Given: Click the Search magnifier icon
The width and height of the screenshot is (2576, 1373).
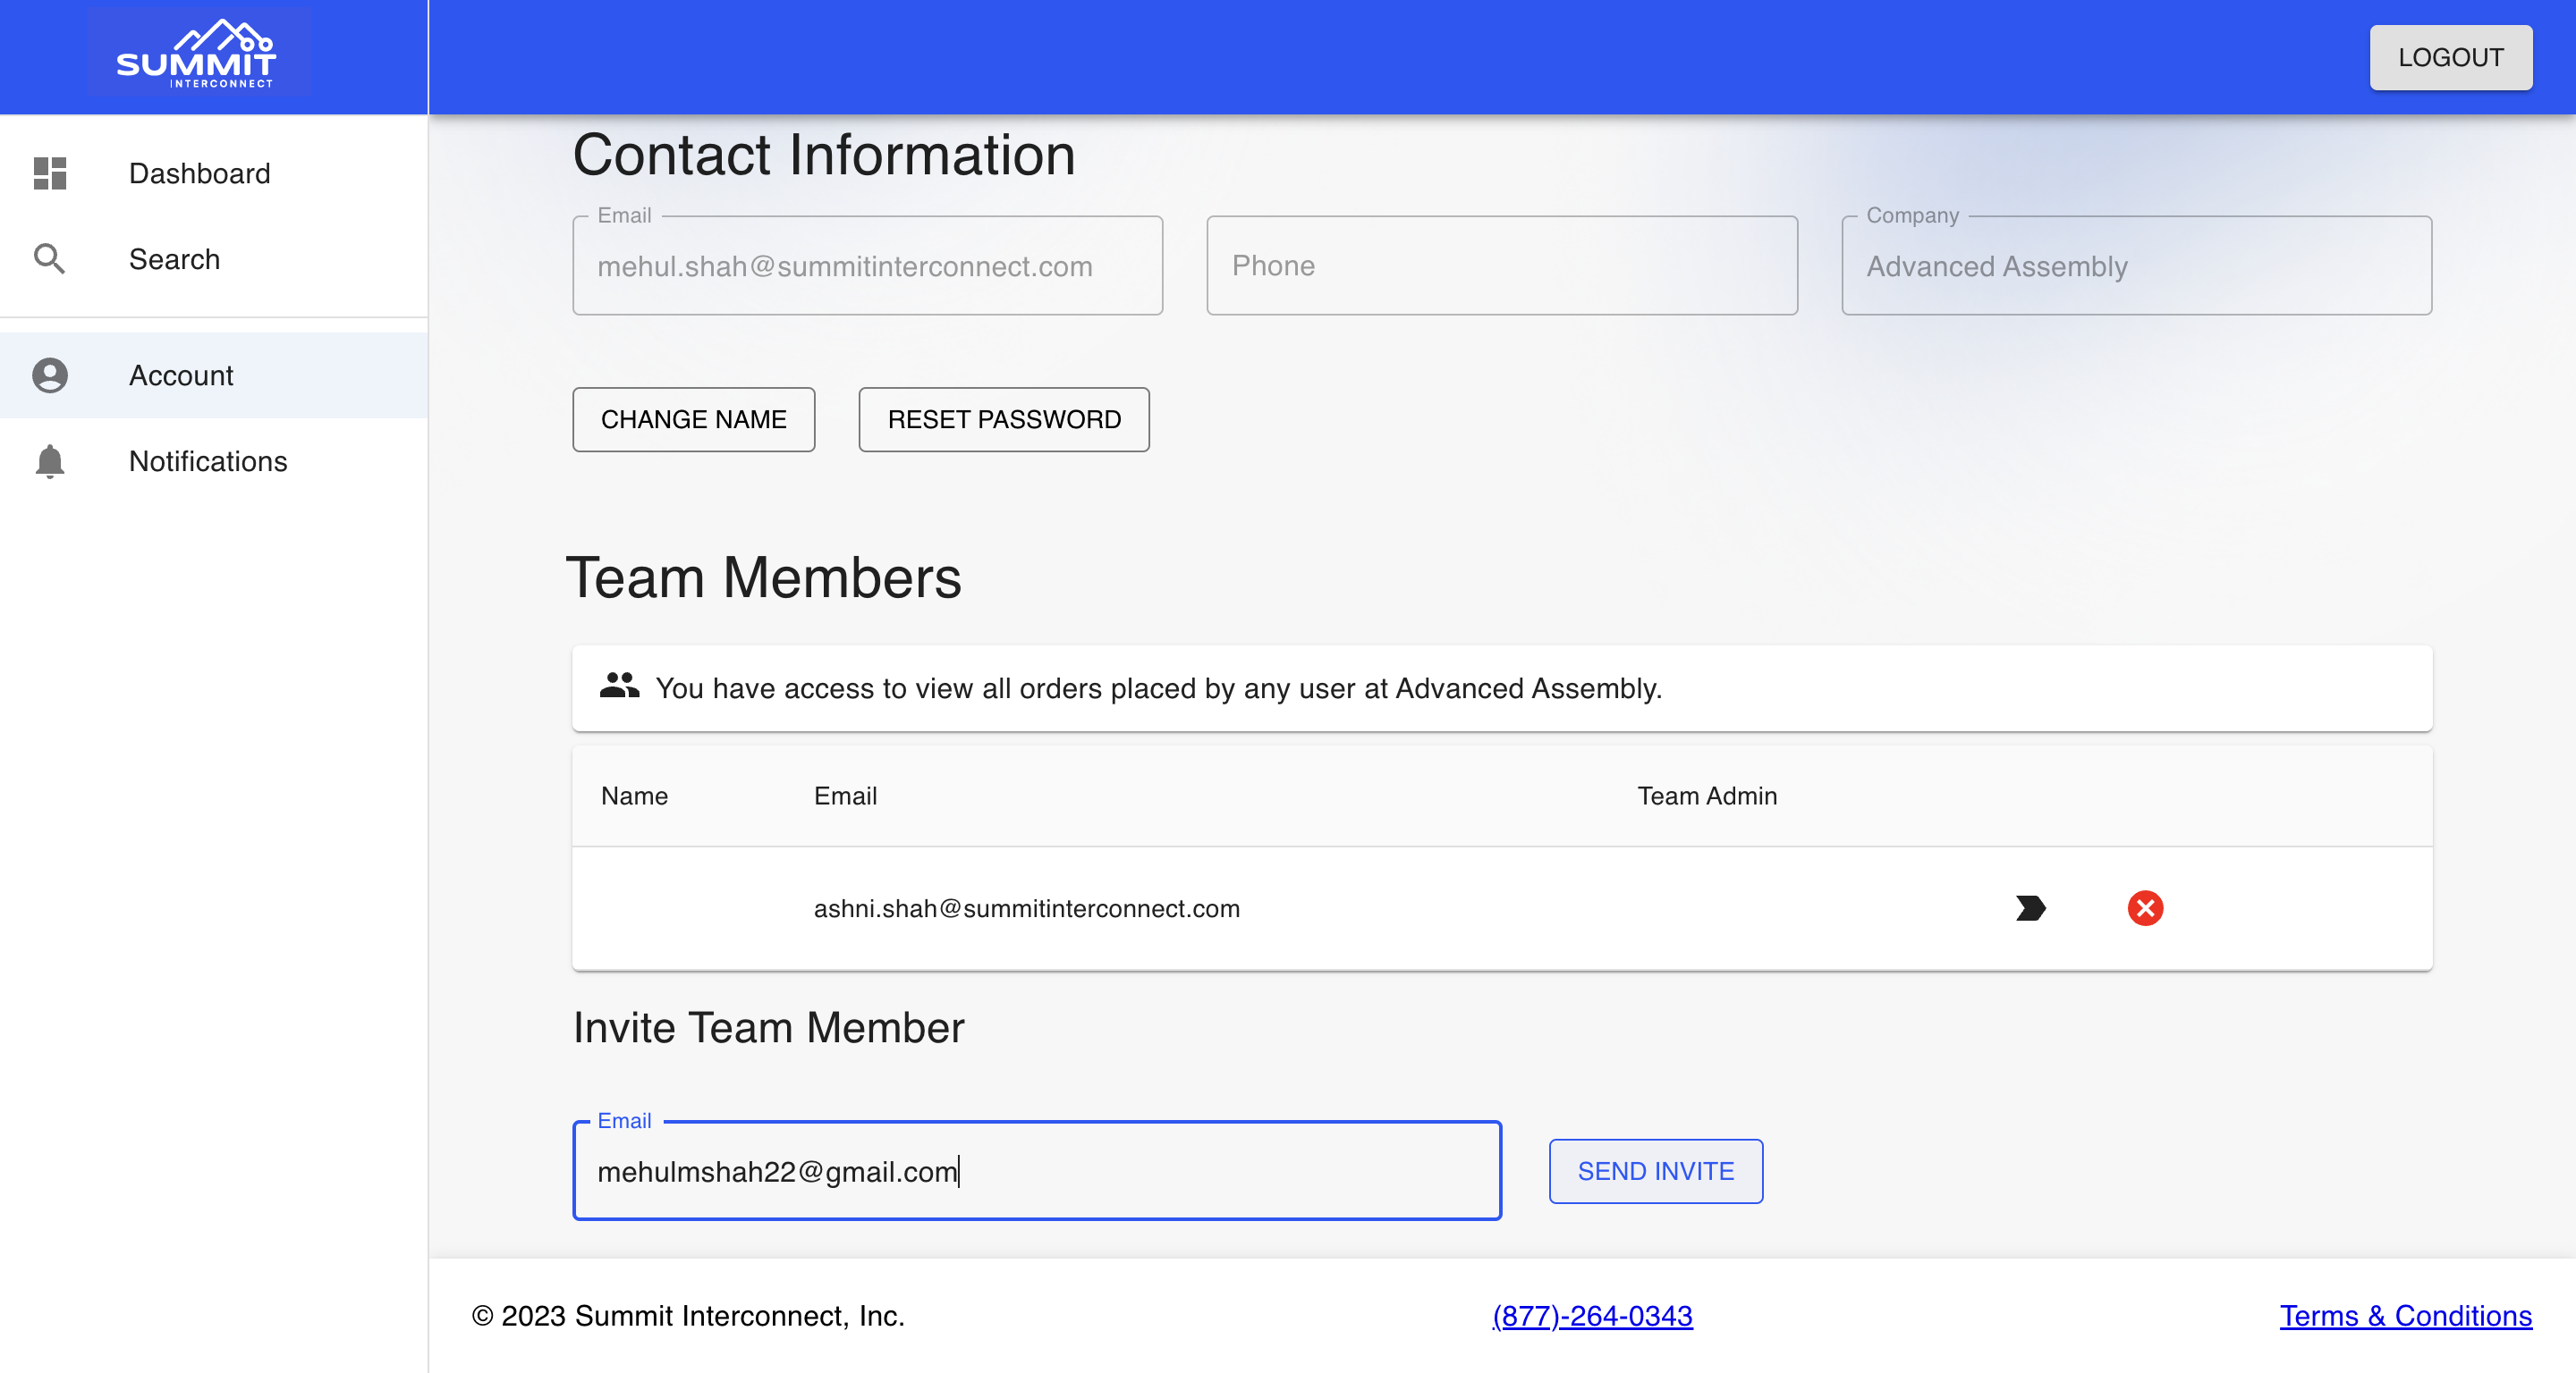Looking at the screenshot, I should tap(50, 259).
